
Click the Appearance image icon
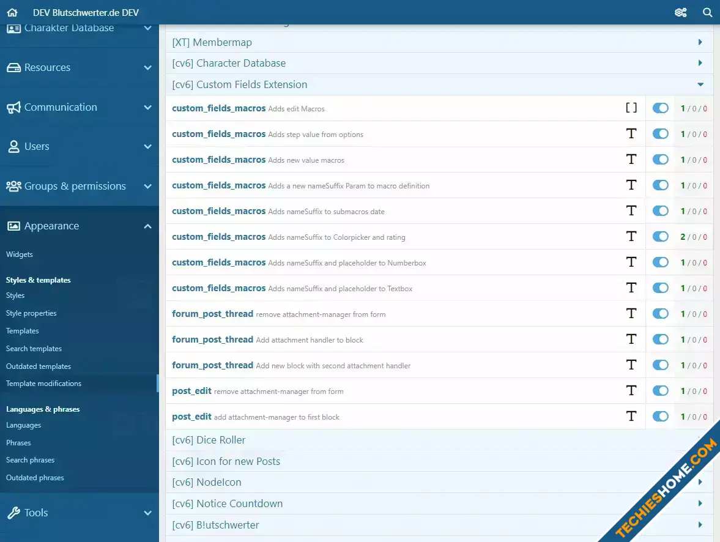click(14, 226)
